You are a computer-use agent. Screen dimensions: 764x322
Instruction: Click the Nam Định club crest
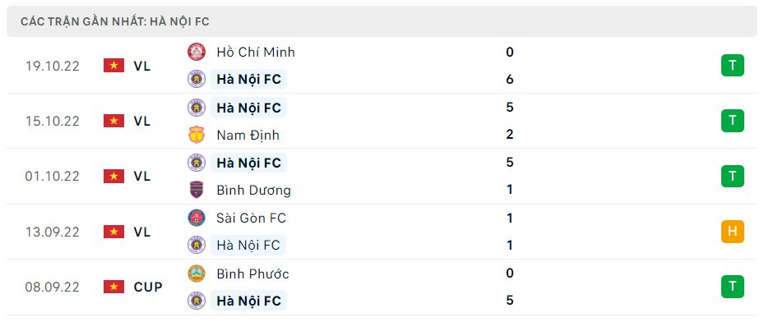pos(197,135)
